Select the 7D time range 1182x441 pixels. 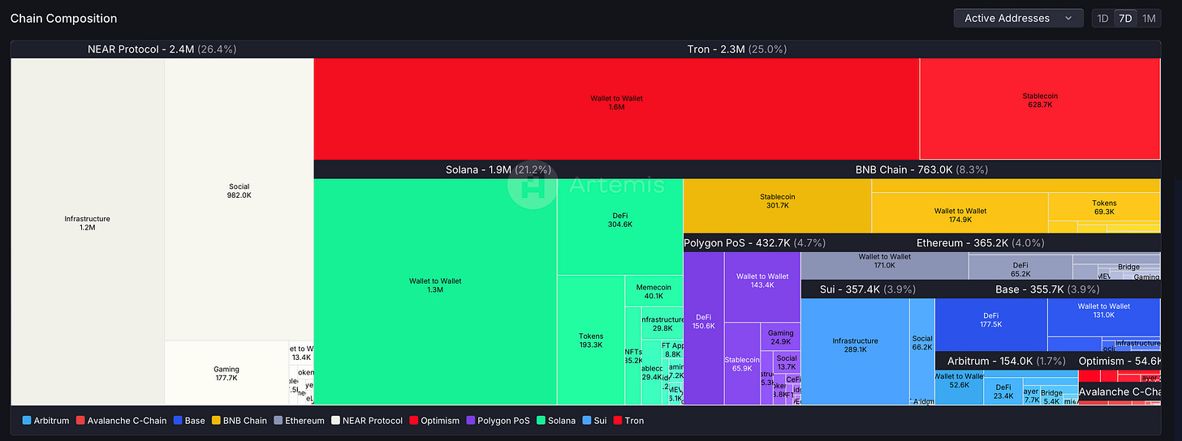point(1124,18)
